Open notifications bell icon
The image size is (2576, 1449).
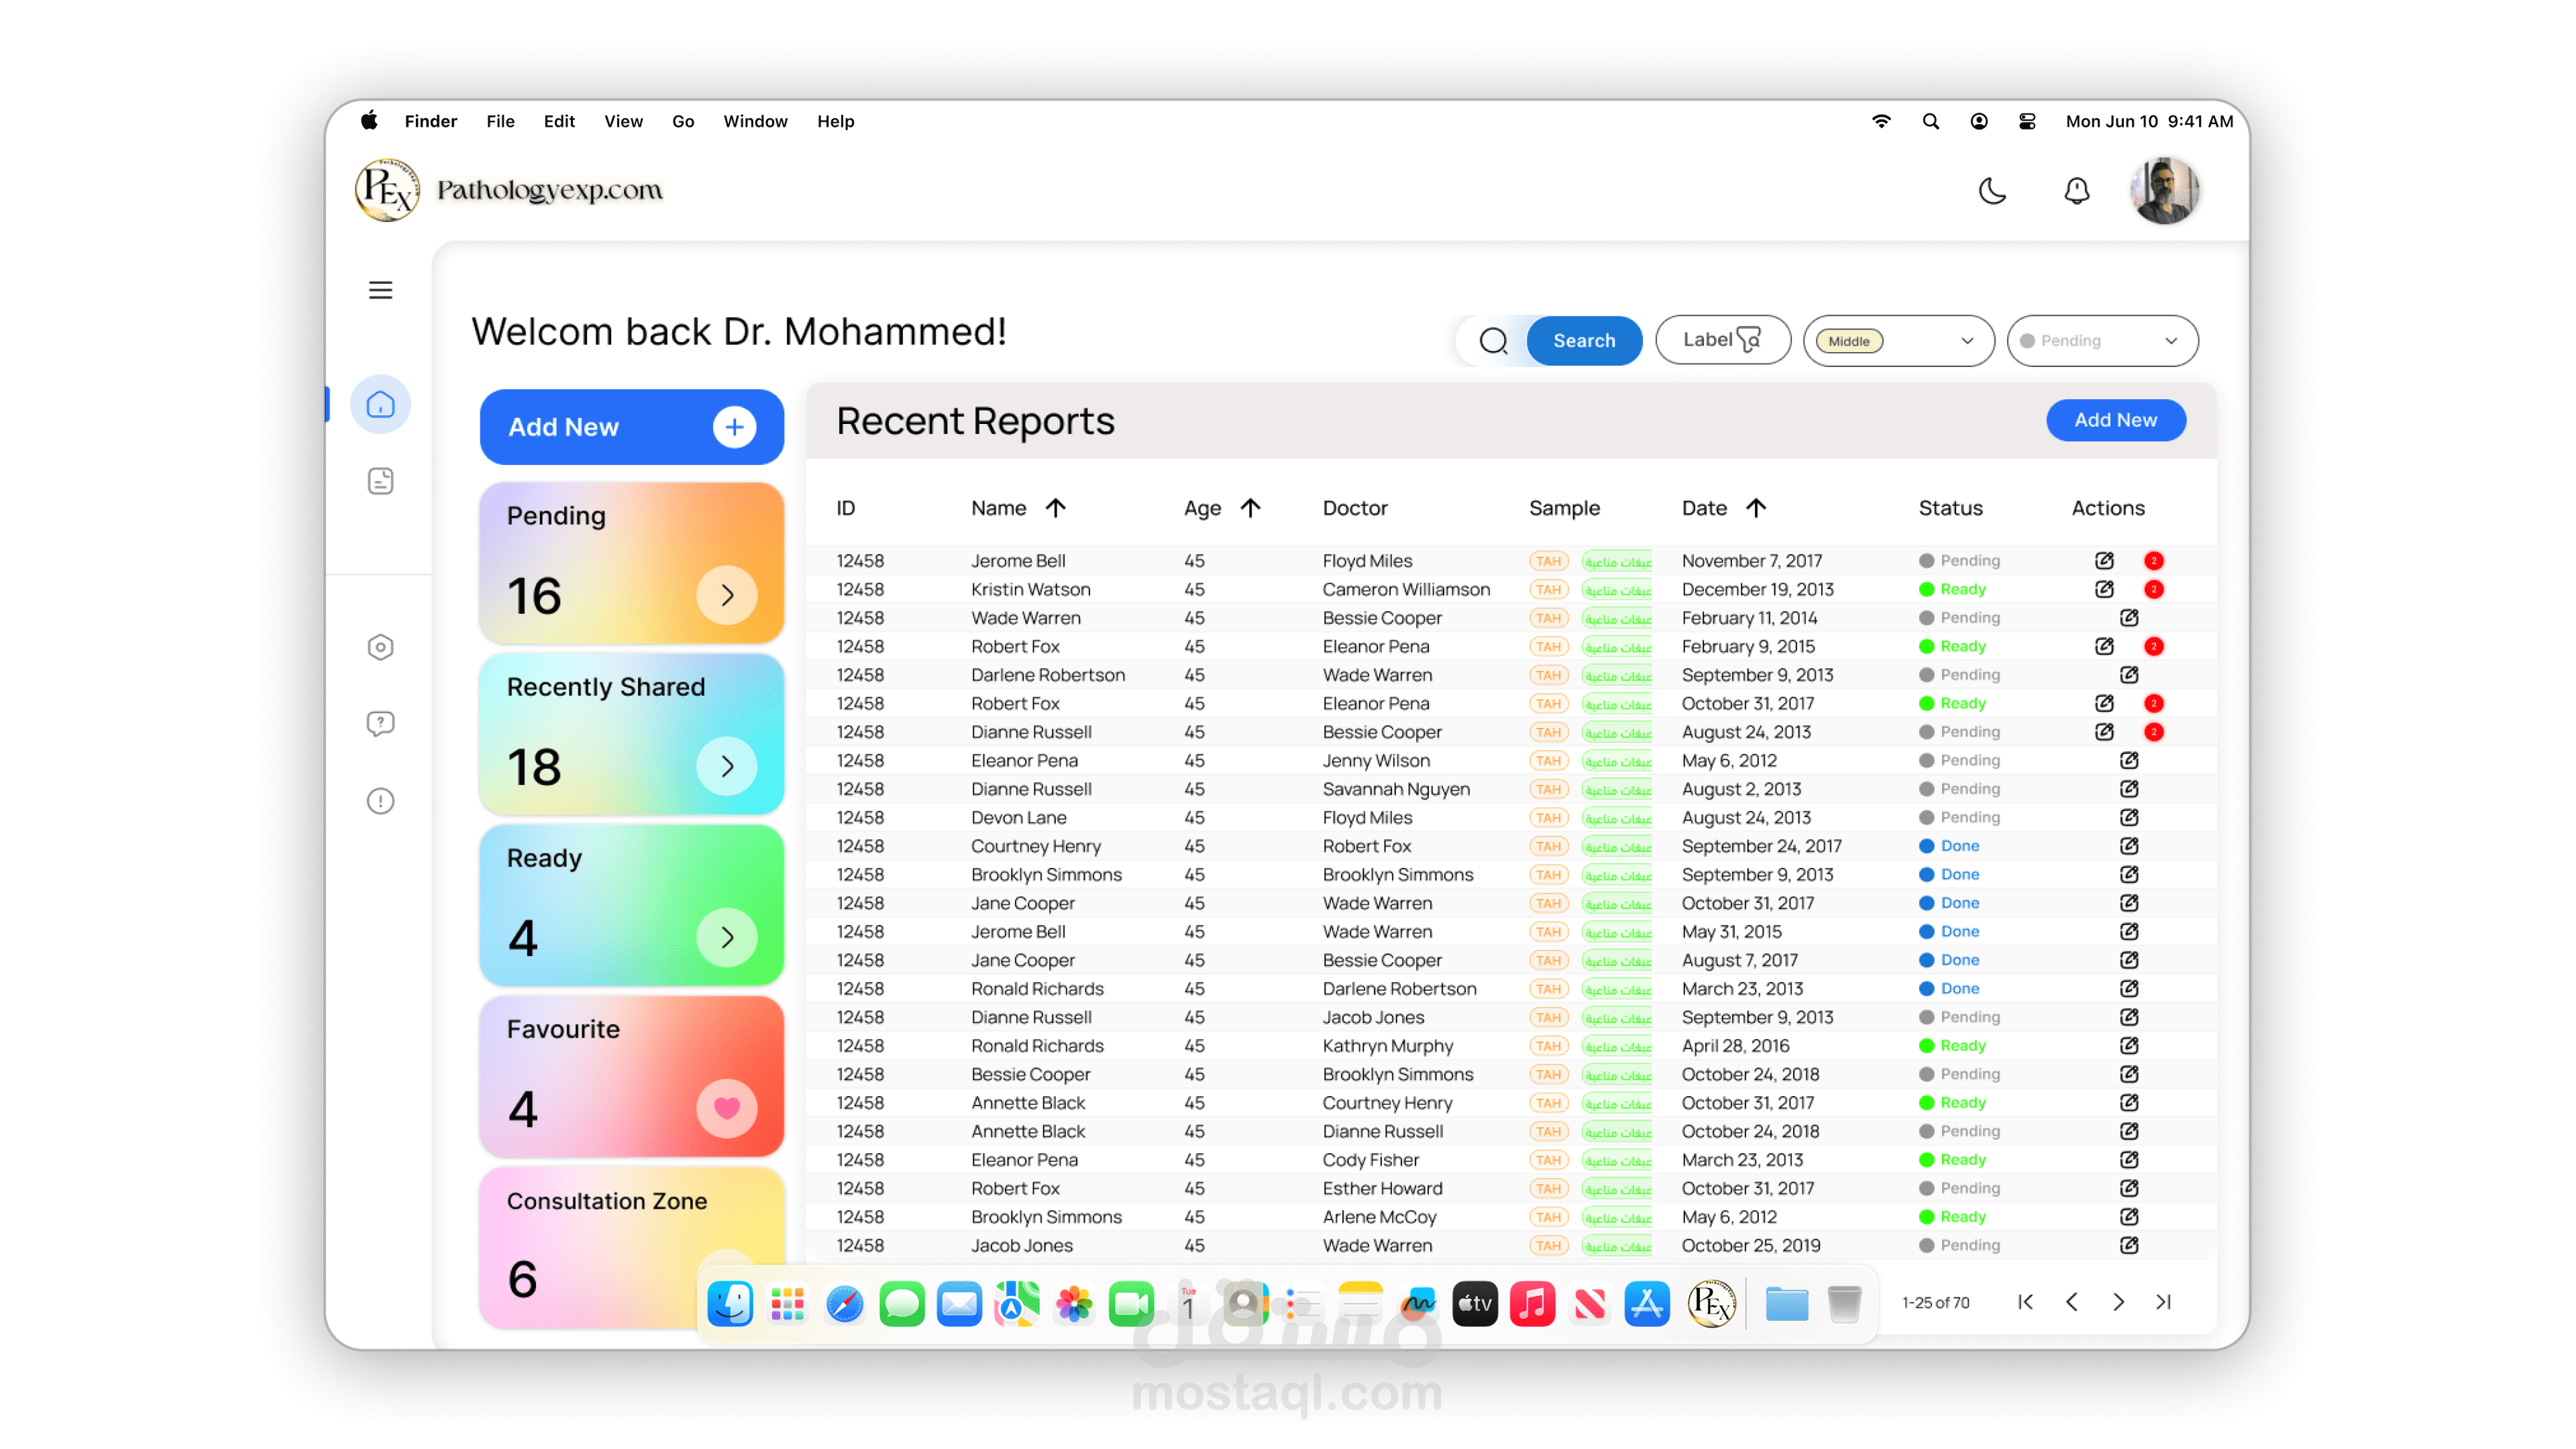(x=2076, y=190)
